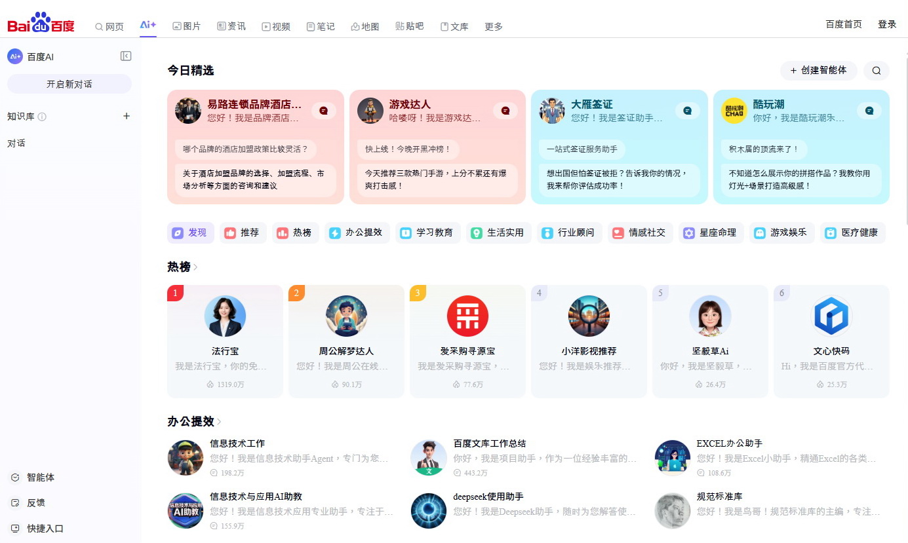Click deepseek使用助手 avatar icon

pyautogui.click(x=429, y=511)
